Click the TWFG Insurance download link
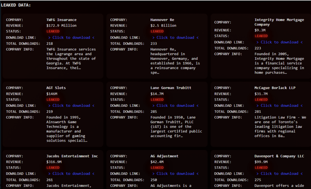 pos(71,37)
